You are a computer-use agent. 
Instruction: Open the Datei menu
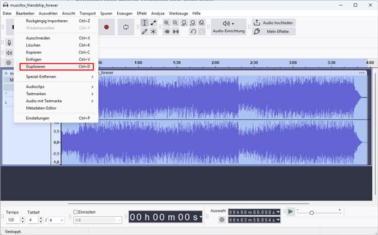click(x=7, y=13)
